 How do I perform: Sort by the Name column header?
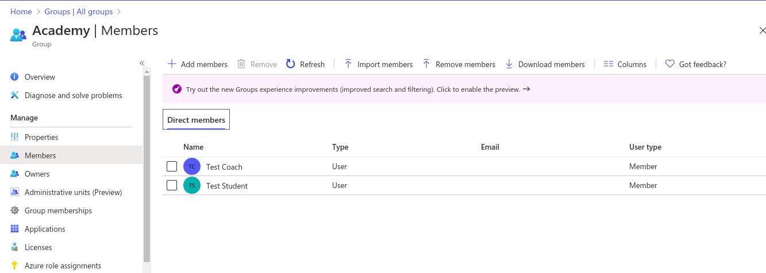click(x=193, y=147)
